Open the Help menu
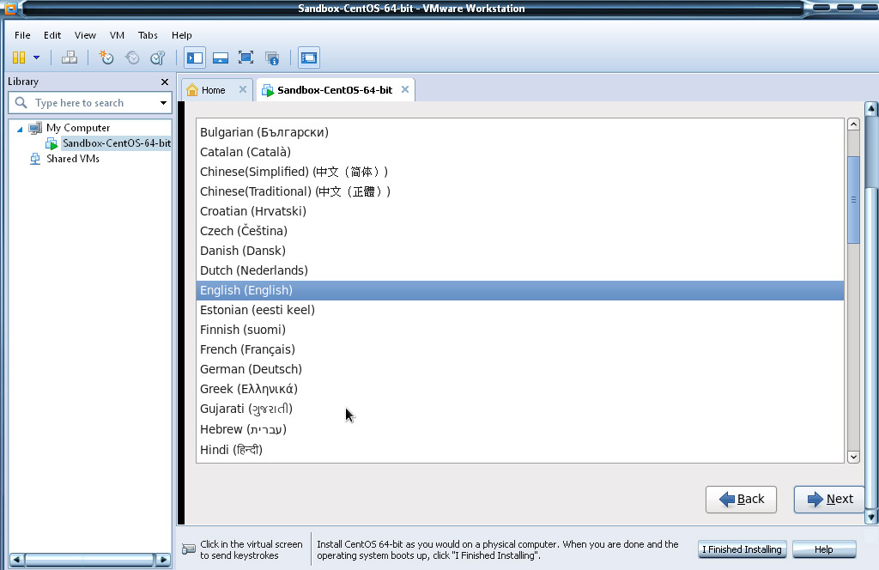 coord(182,35)
